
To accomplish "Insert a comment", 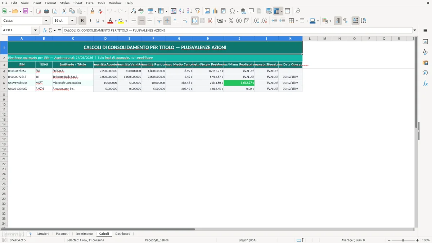I will point(251,11).
